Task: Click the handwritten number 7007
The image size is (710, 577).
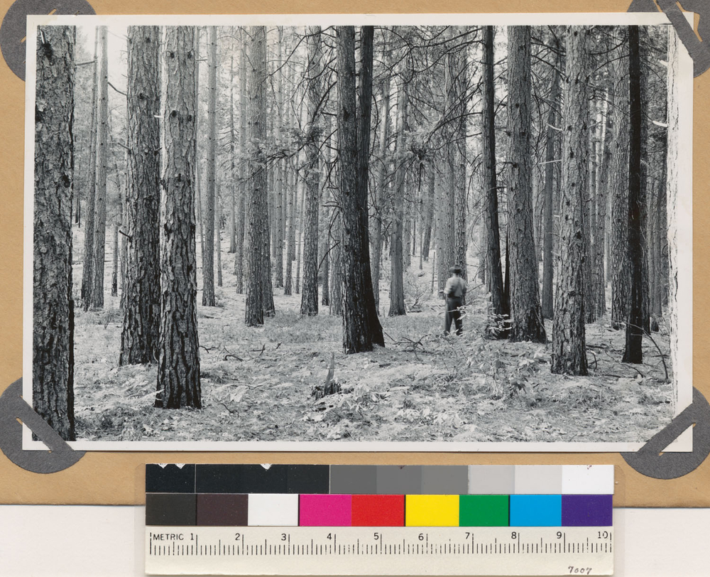Action: click(579, 570)
